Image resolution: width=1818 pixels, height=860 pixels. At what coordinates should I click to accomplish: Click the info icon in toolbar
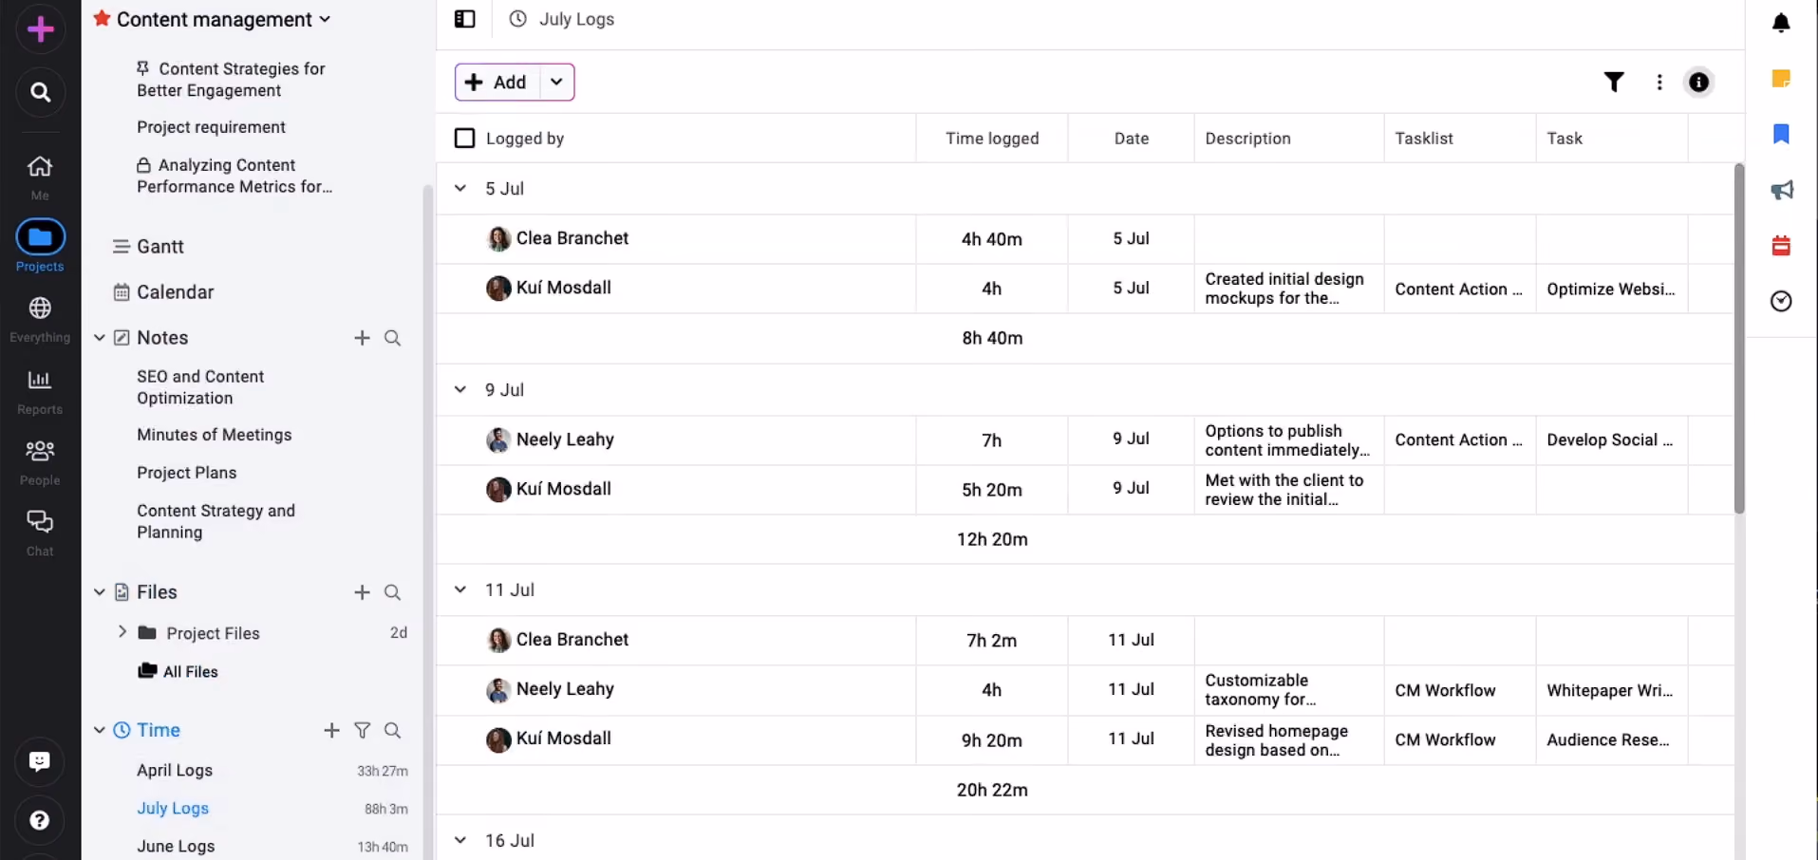coord(1698,82)
